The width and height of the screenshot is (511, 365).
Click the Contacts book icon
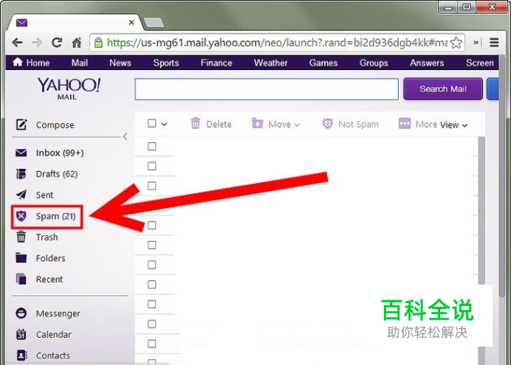point(21,355)
